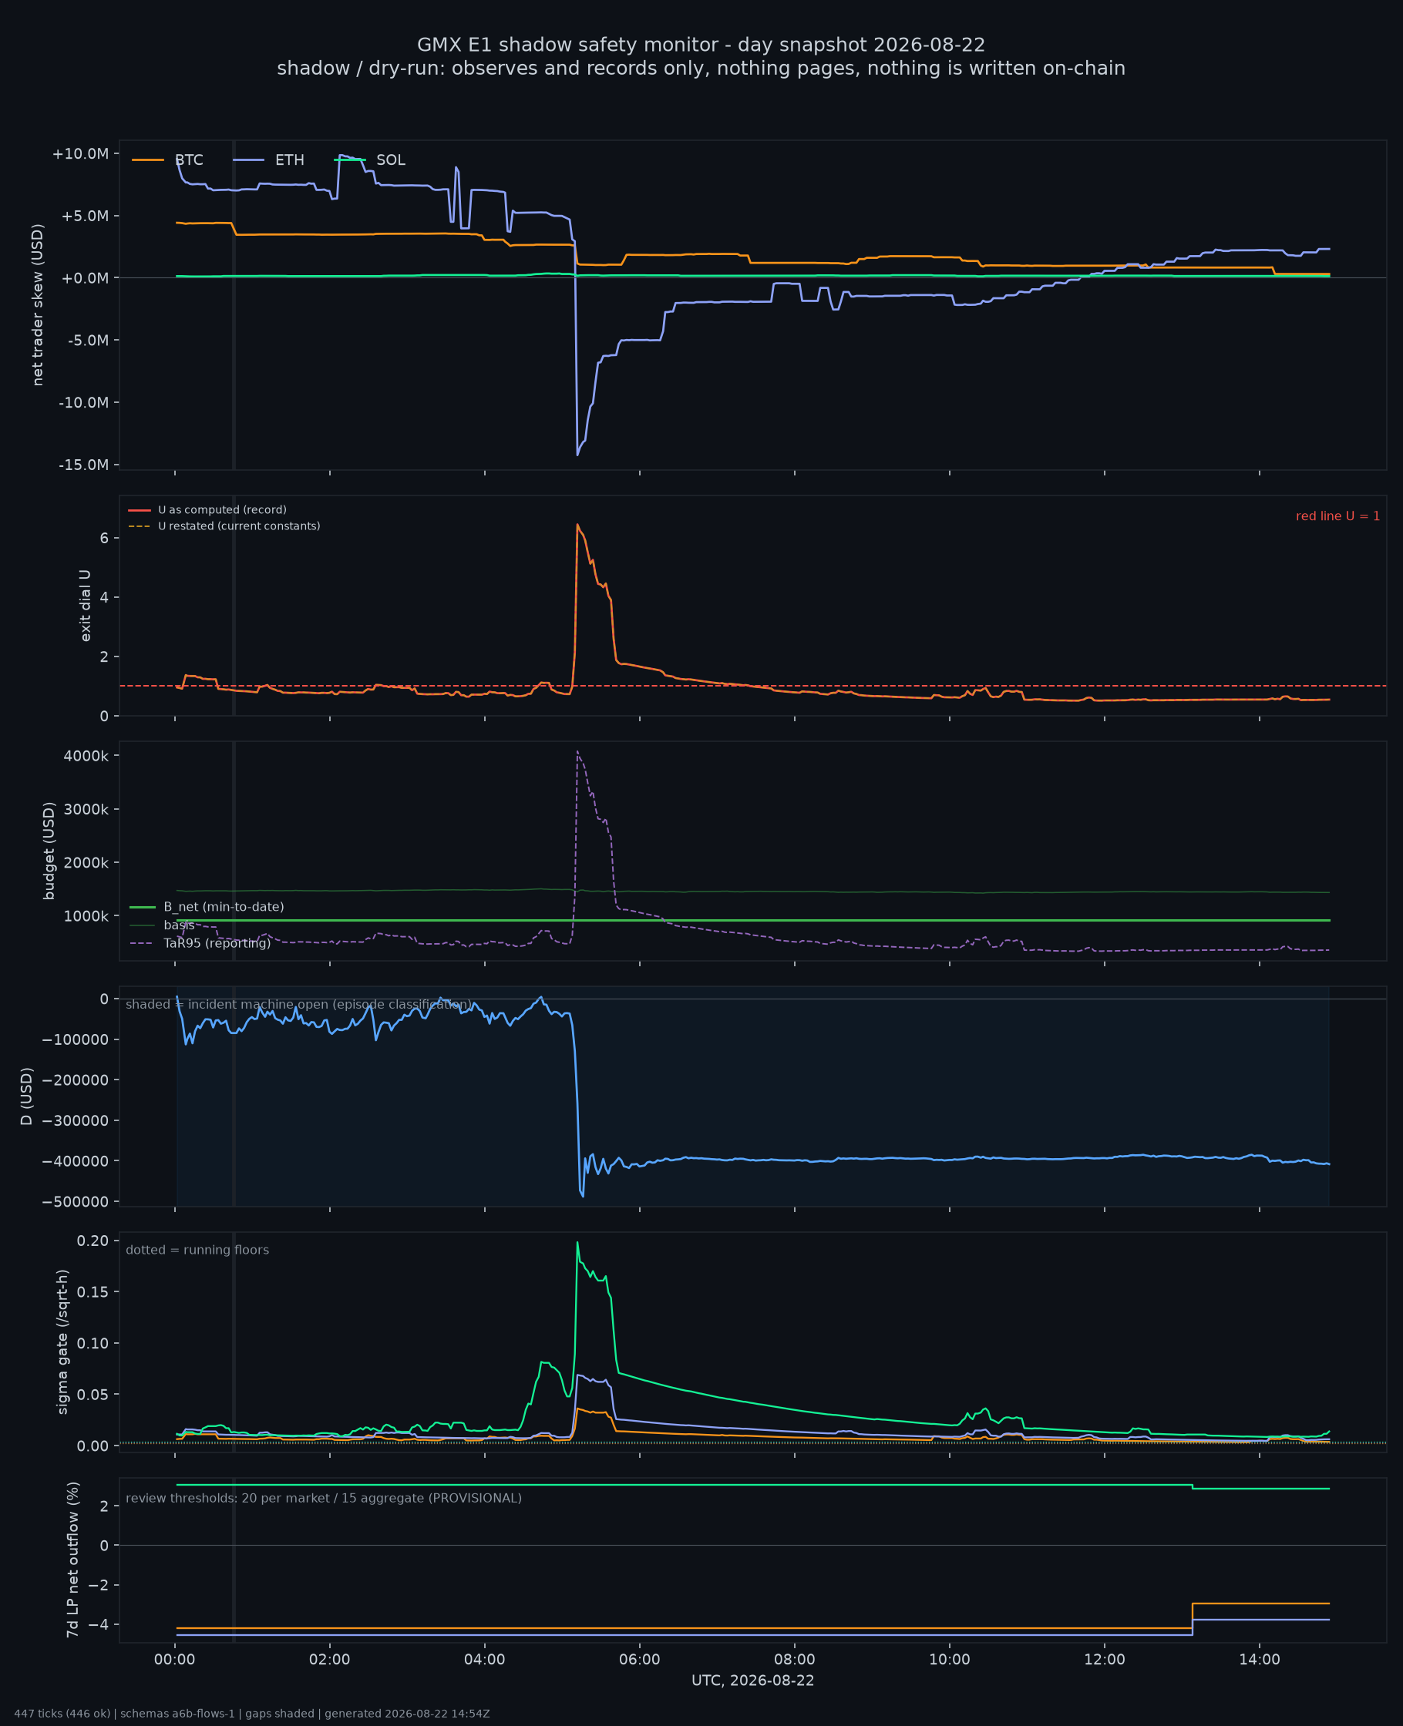Click the "0.05" sigma gate tick label
1403x1726 pixels.
93,1395
